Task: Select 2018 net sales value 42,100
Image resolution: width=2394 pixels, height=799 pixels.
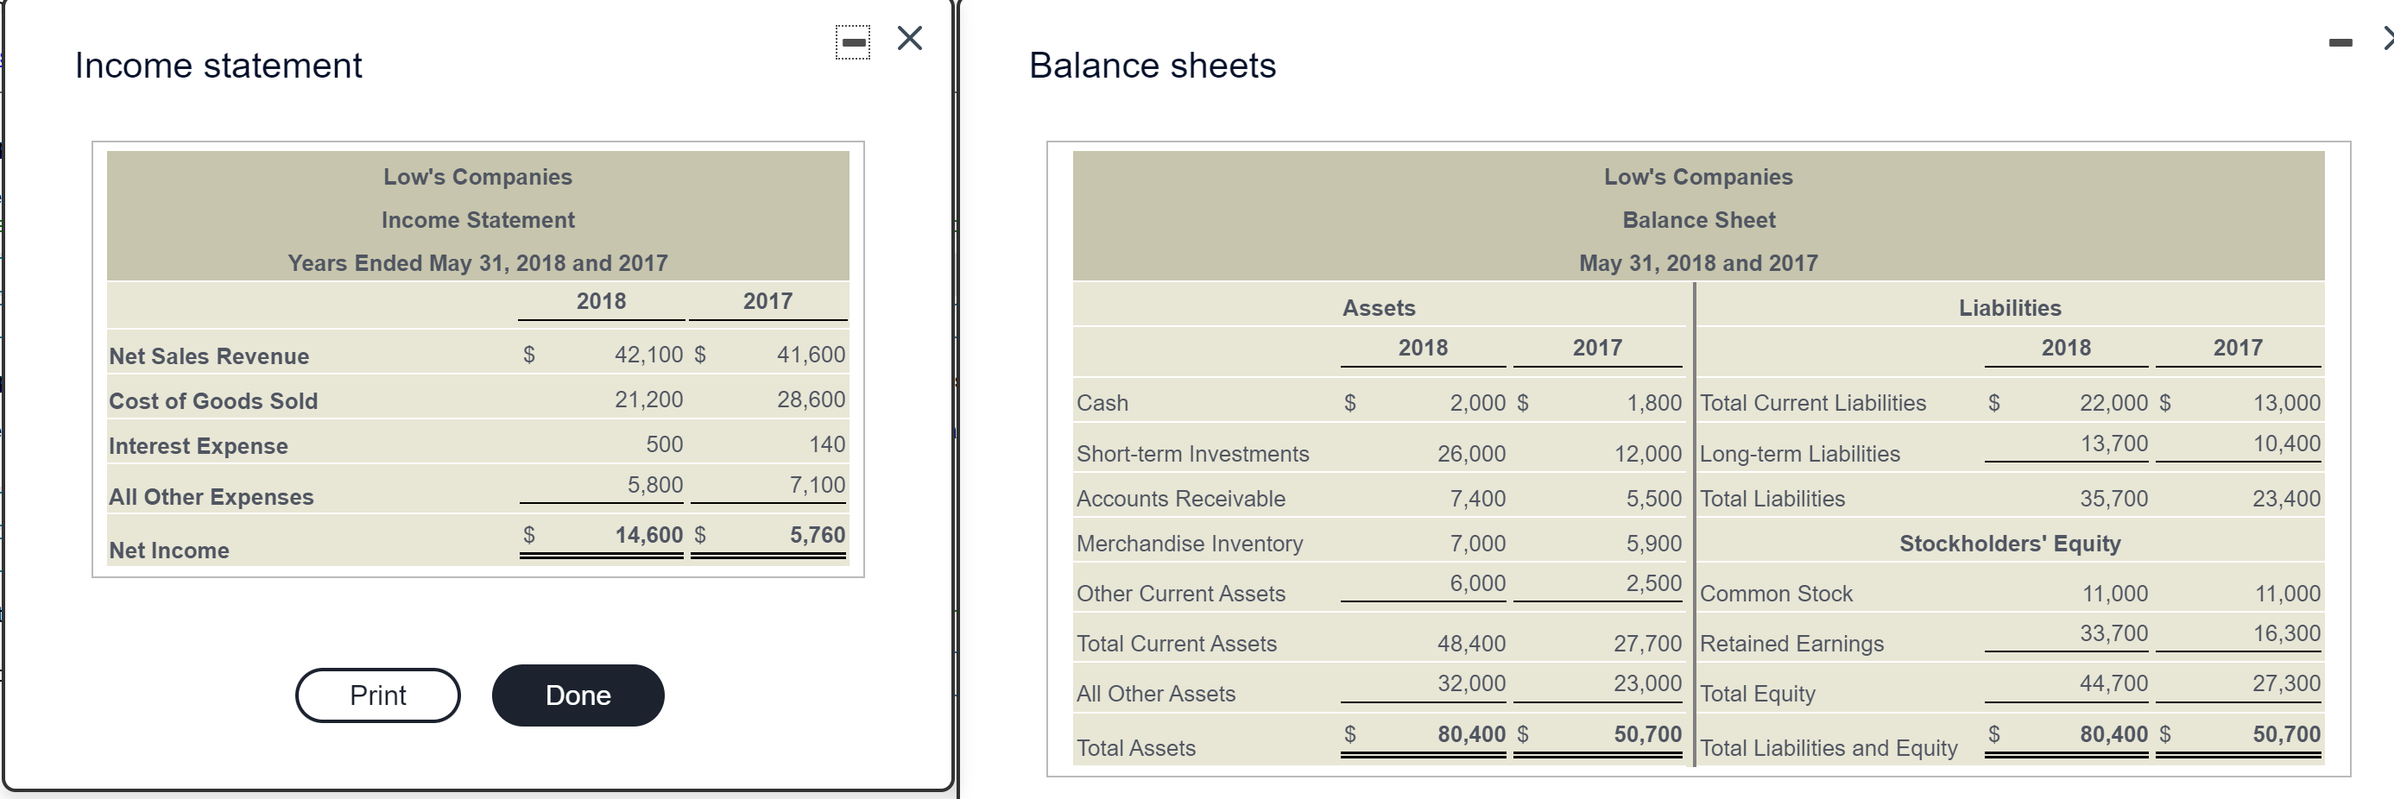Action: tap(648, 354)
